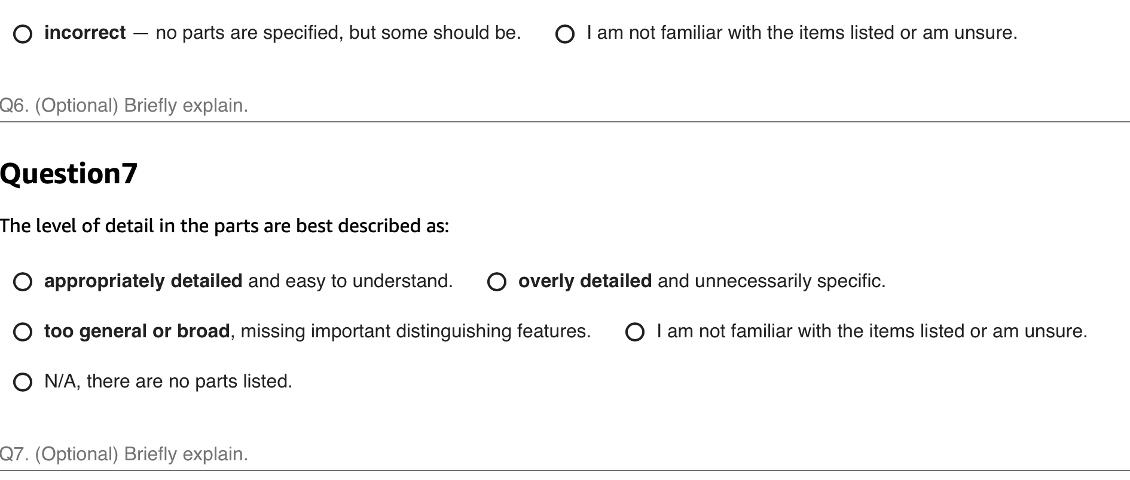Select the 'too general or broad' radio button
Screen dimensions: 1130x480
tap(23, 332)
